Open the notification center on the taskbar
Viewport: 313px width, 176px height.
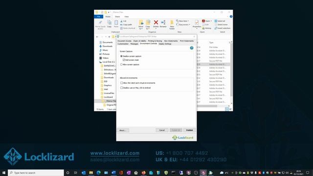pyautogui.click(x=308, y=173)
